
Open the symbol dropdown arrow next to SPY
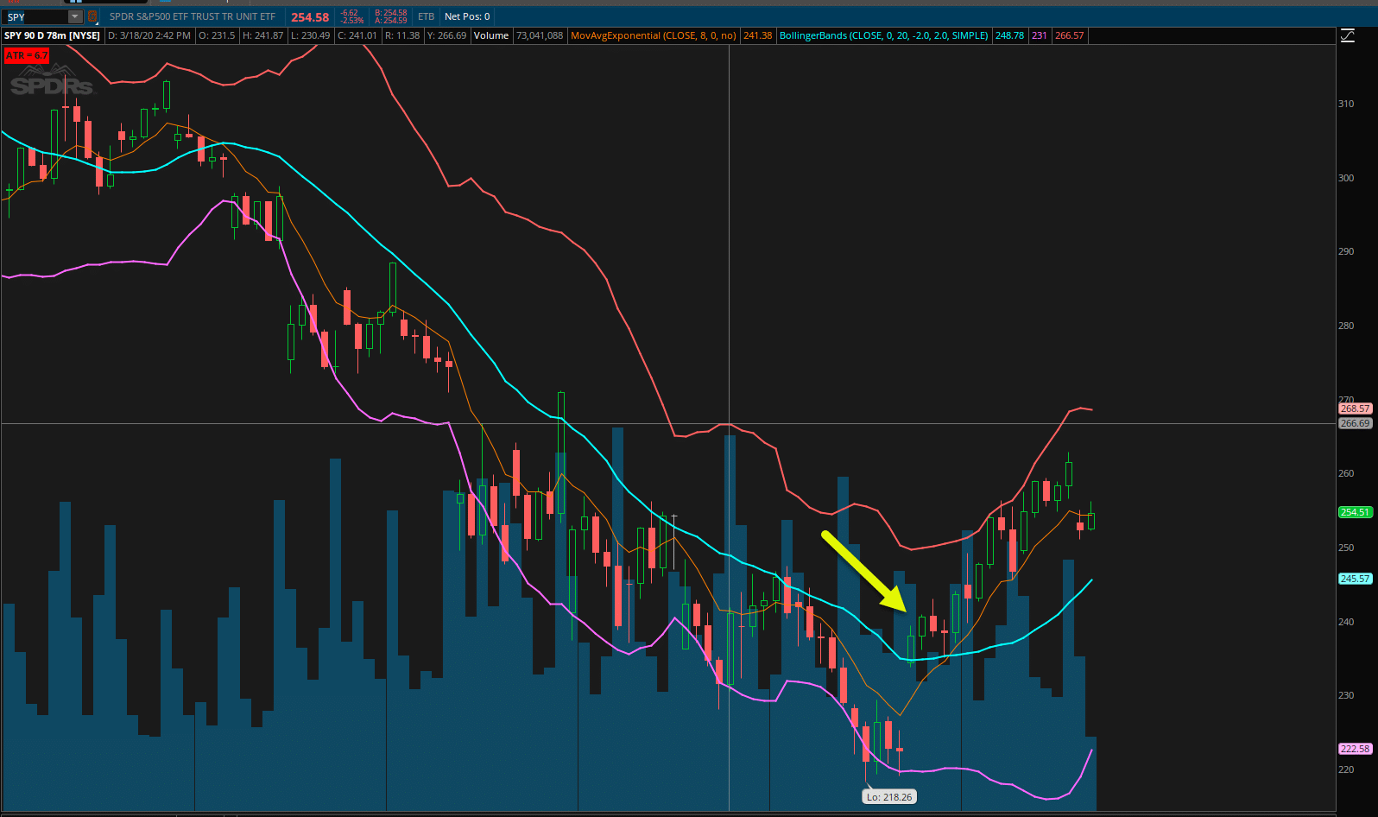point(75,16)
